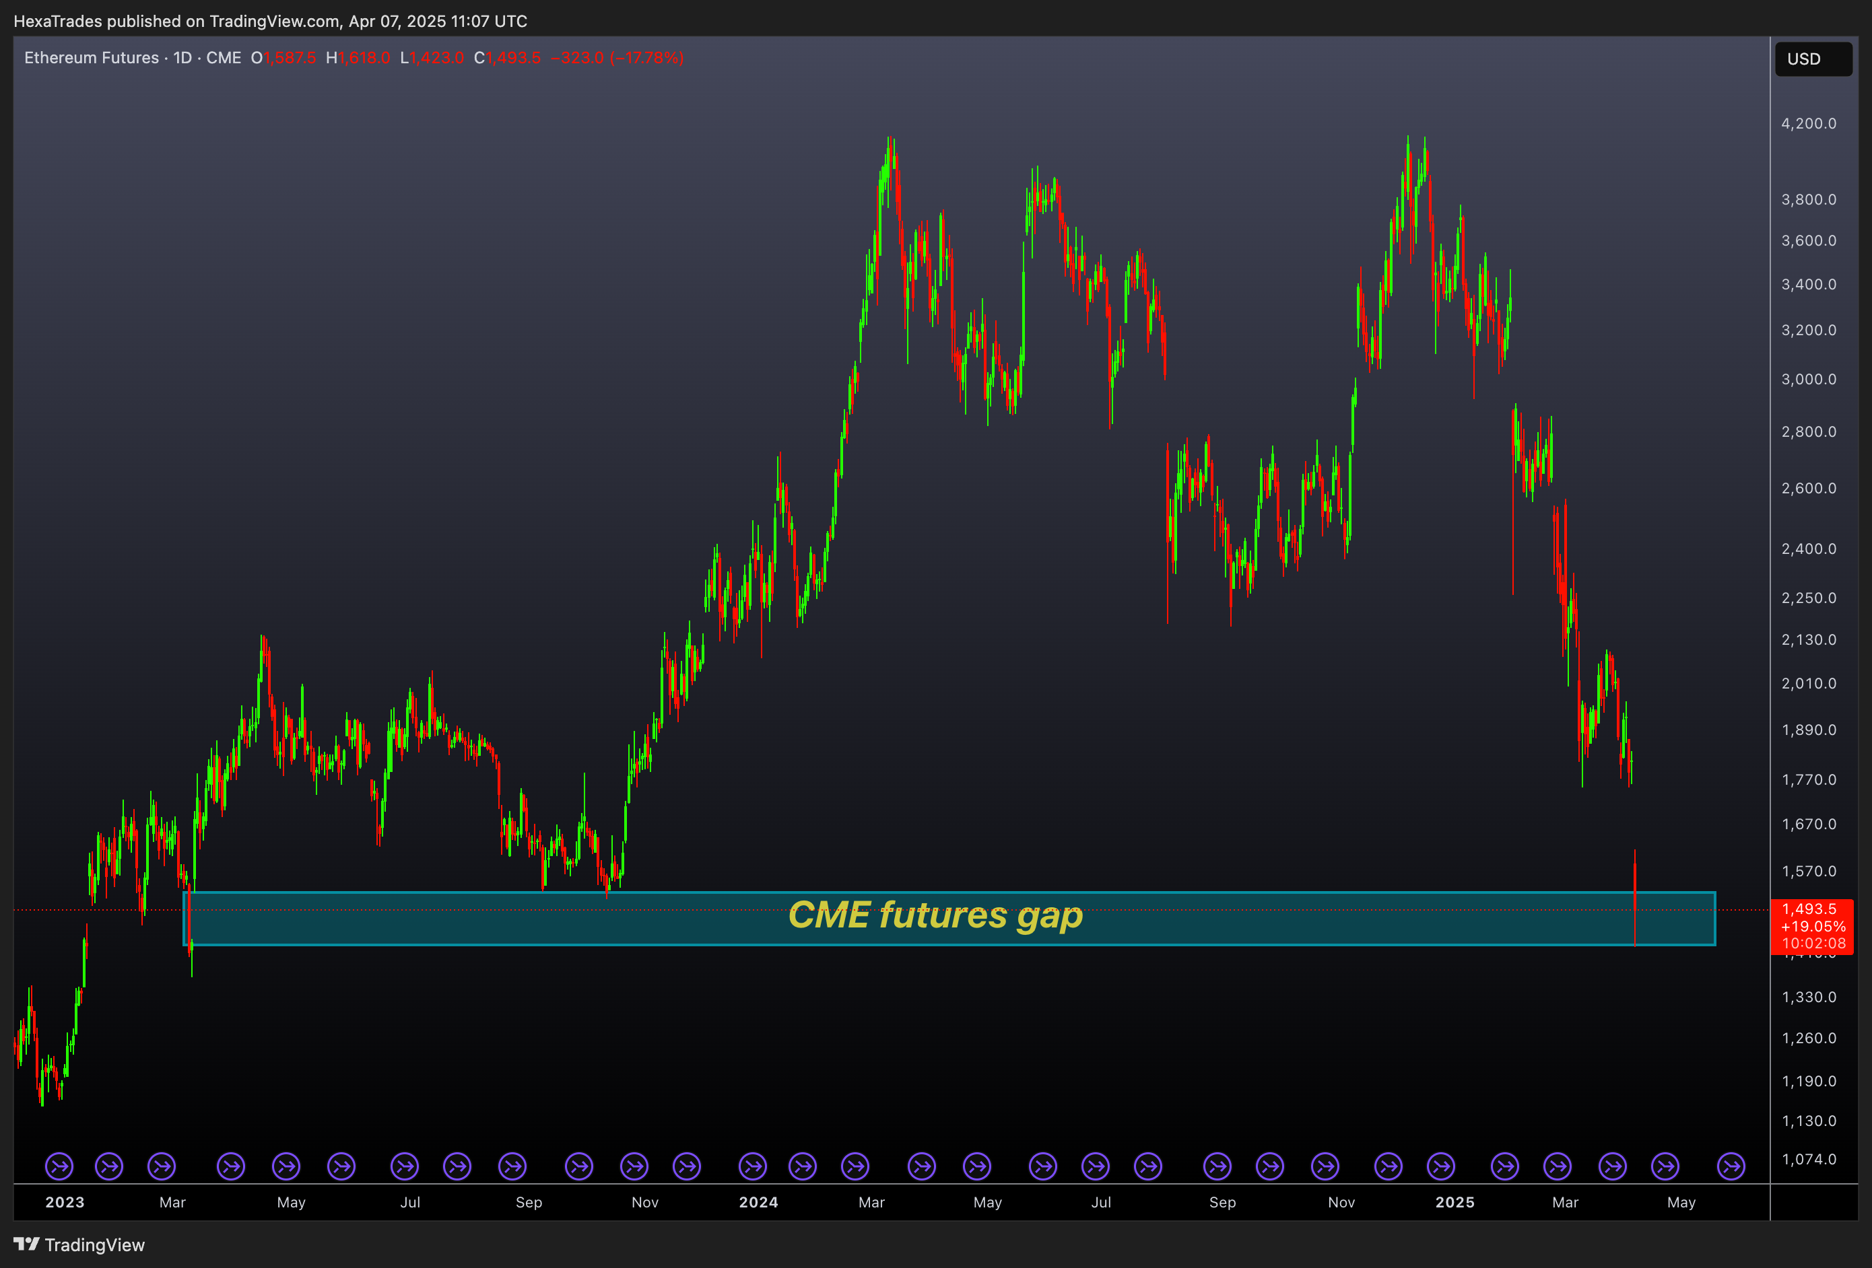Click the red current price tag 1,493.5
Screen dimensions: 1872x1268
click(1812, 926)
